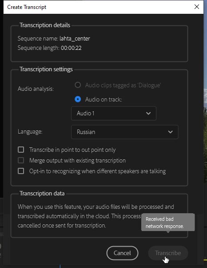Close the Create Transcript dialog with X
Viewport: 207px width, 268px height.
click(197, 7)
